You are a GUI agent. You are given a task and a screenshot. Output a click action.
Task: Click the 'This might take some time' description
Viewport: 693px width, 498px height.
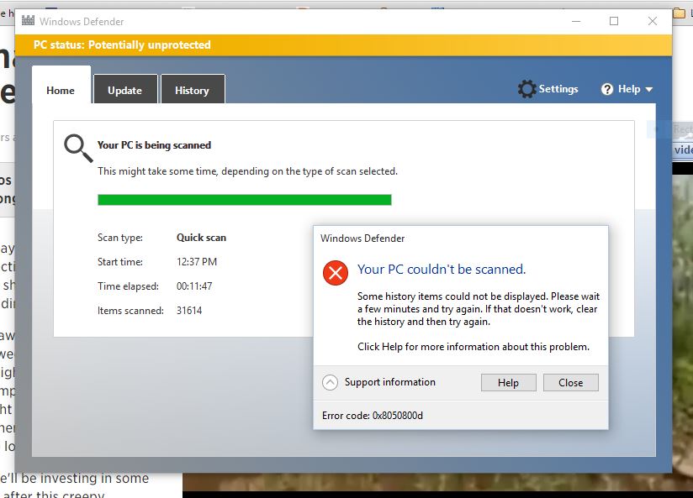(247, 171)
